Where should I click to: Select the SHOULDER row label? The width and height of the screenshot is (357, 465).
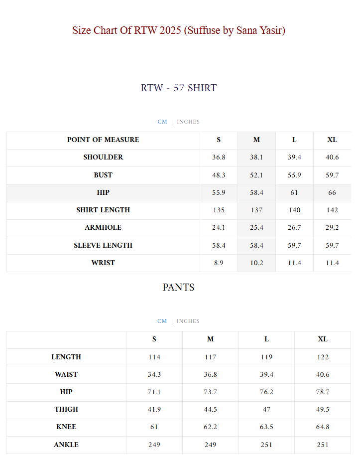[x=103, y=157]
